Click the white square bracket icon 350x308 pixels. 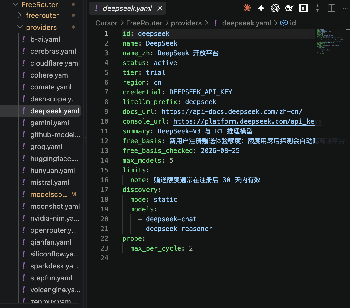click(303, 8)
